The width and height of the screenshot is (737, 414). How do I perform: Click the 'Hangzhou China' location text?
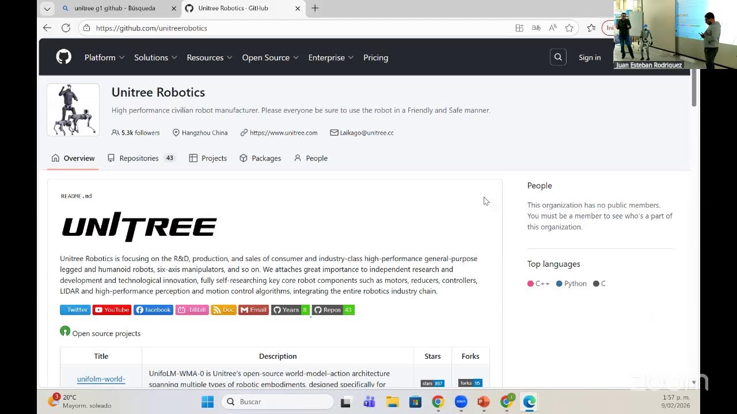(204, 133)
